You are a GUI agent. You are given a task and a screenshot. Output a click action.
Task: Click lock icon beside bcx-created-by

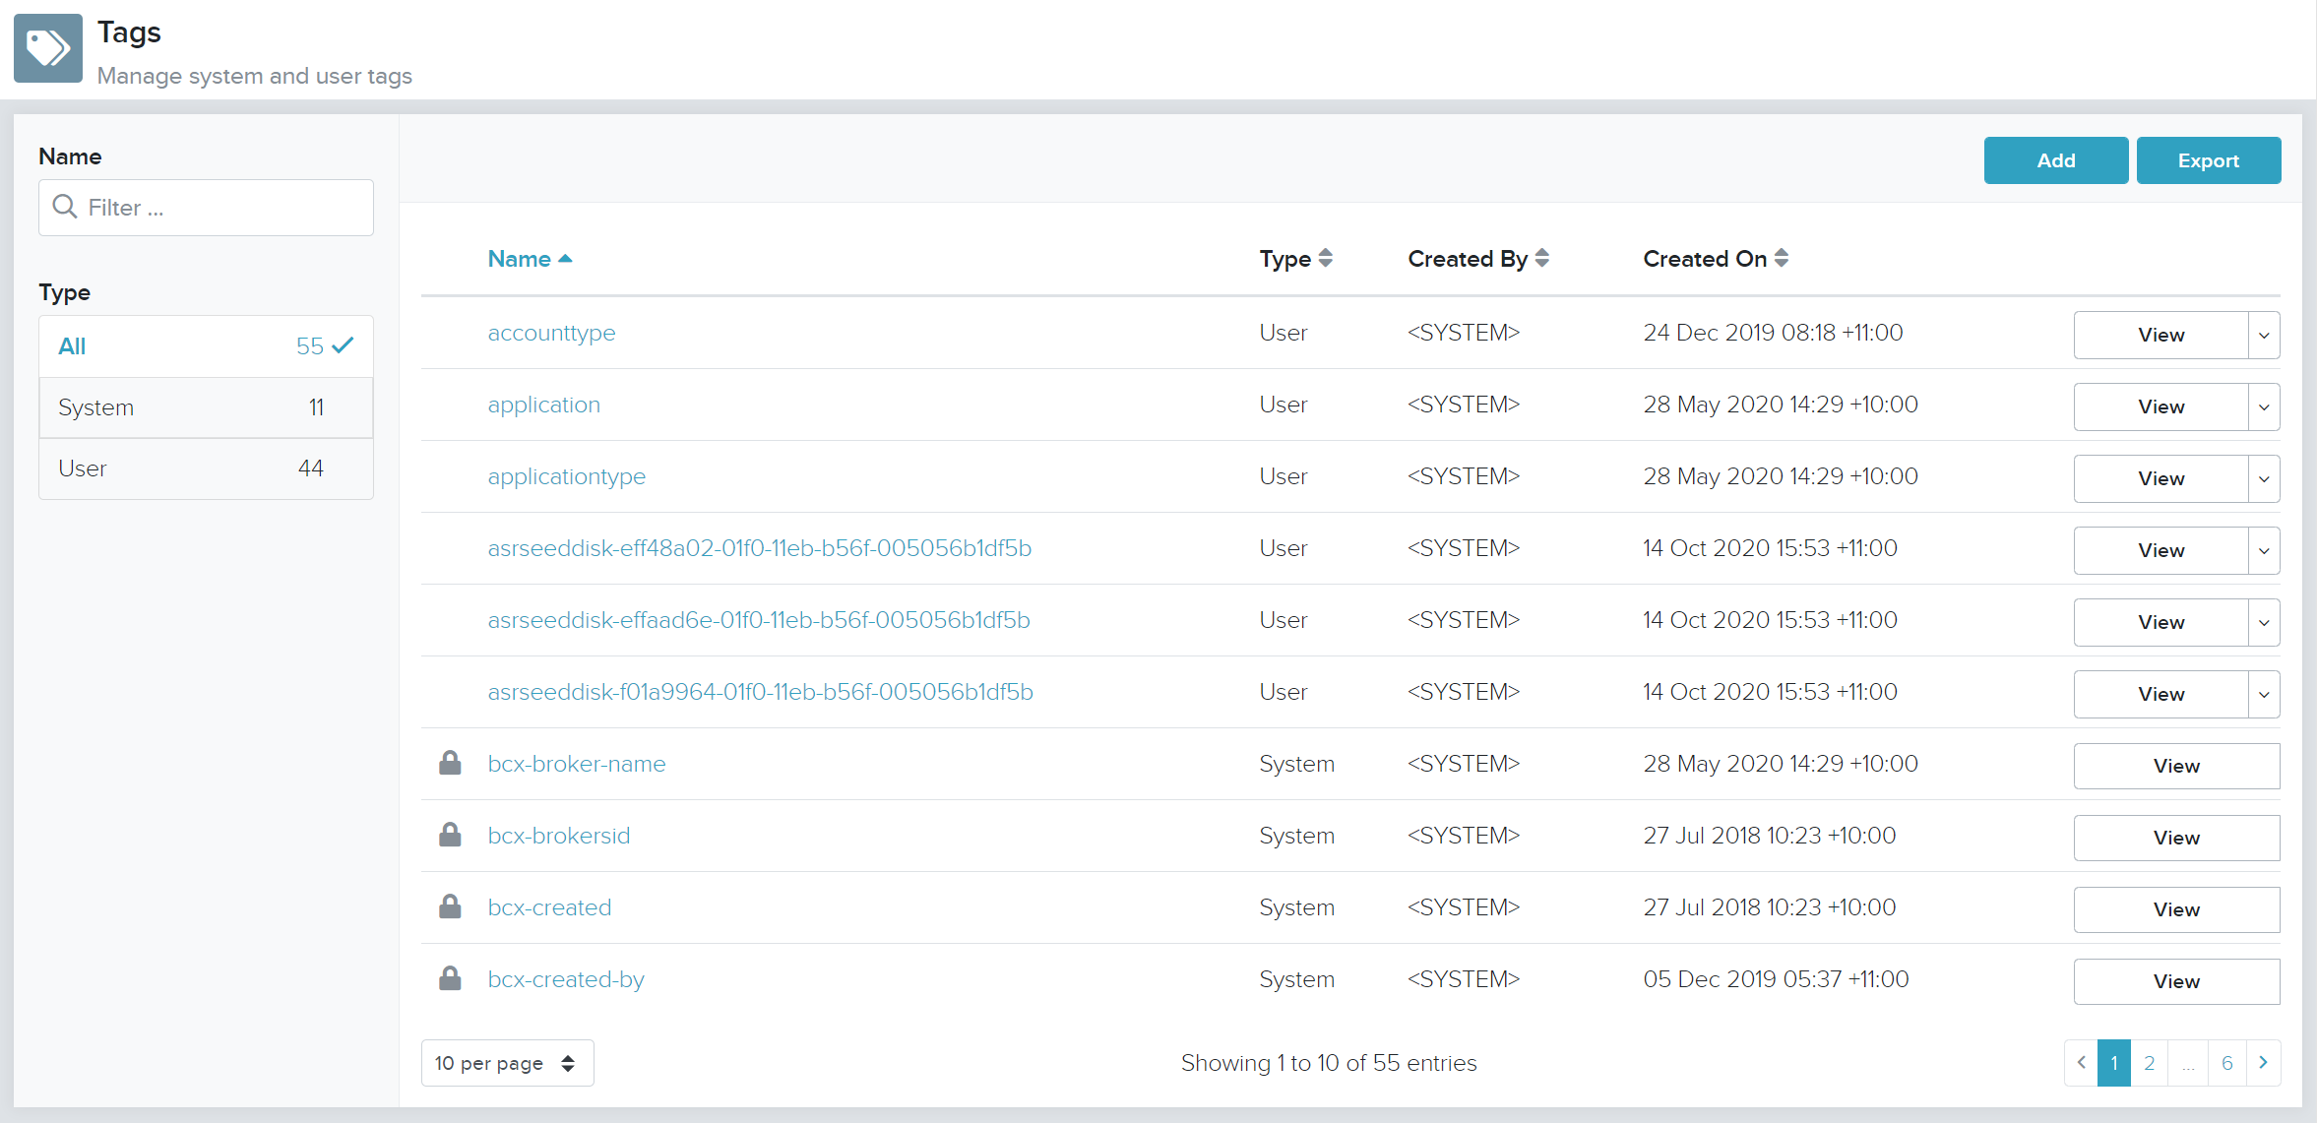tap(450, 978)
